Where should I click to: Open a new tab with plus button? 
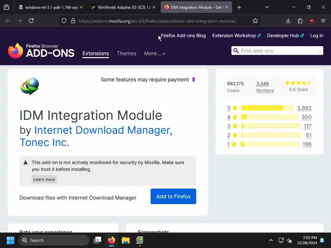pyautogui.click(x=239, y=7)
